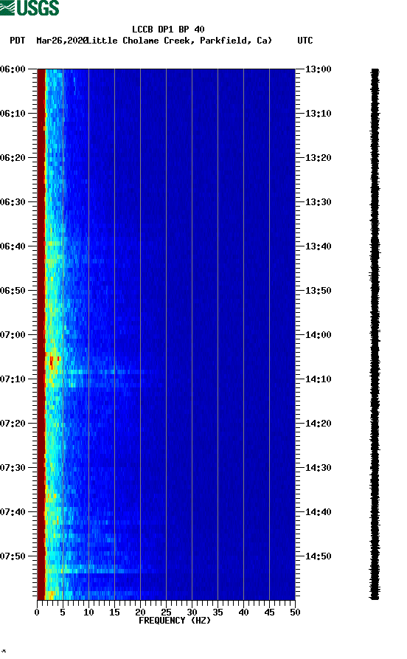Screen dimensions: 407x659
Task: Click the 14:40 UTC time label
Action: pos(318,511)
